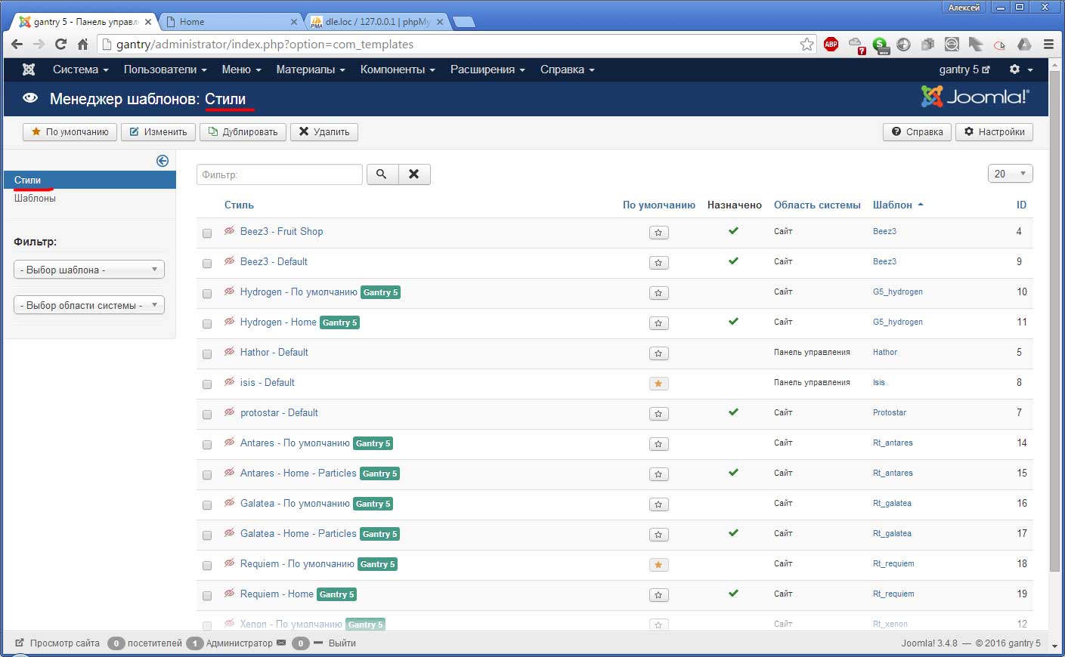Open the Материалы menu
This screenshot has height=657, width=1065.
pyautogui.click(x=311, y=69)
